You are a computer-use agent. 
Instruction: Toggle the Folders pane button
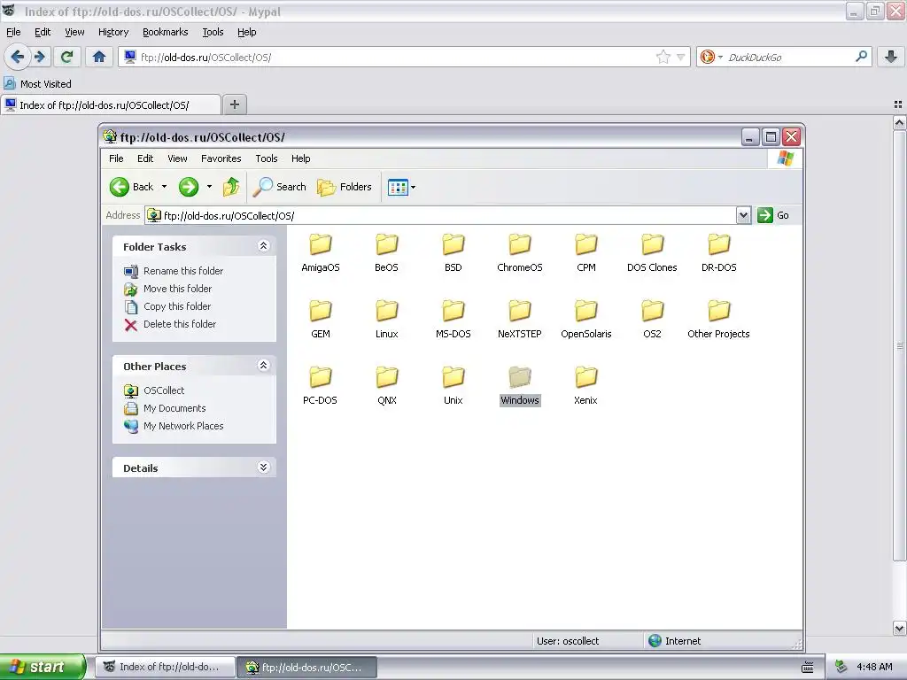click(345, 187)
